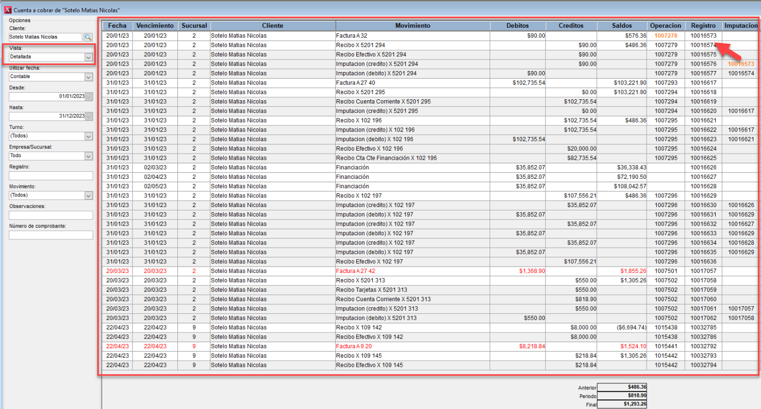Image resolution: width=761 pixels, height=409 pixels.
Task: Open the Vista dropdown showing Detallada
Action: click(88, 57)
